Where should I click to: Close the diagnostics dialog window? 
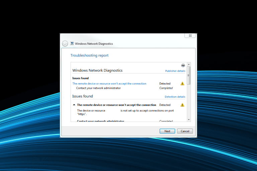click(190, 35)
